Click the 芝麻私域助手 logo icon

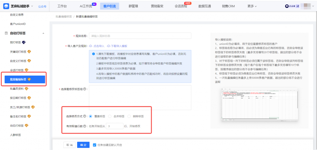(7, 6)
